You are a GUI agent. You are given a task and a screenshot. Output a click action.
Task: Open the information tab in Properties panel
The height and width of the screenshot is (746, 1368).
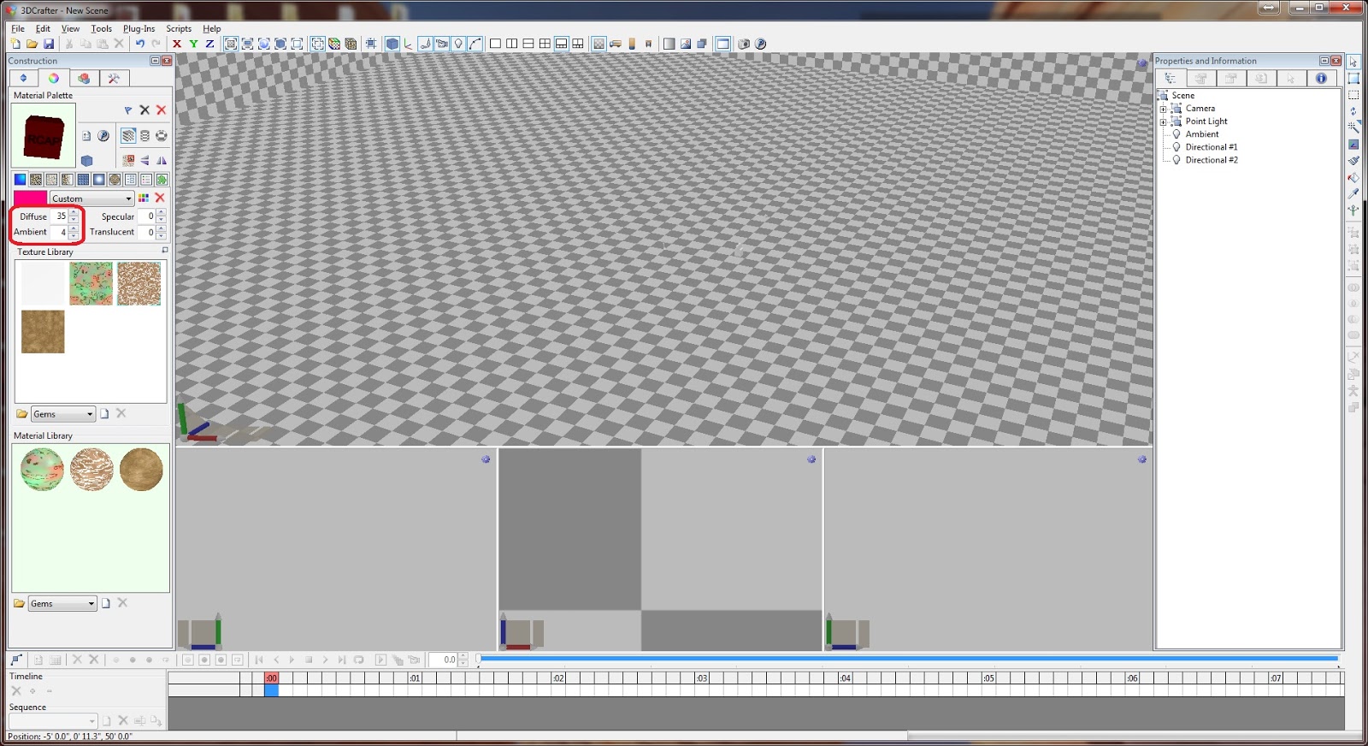pos(1321,78)
